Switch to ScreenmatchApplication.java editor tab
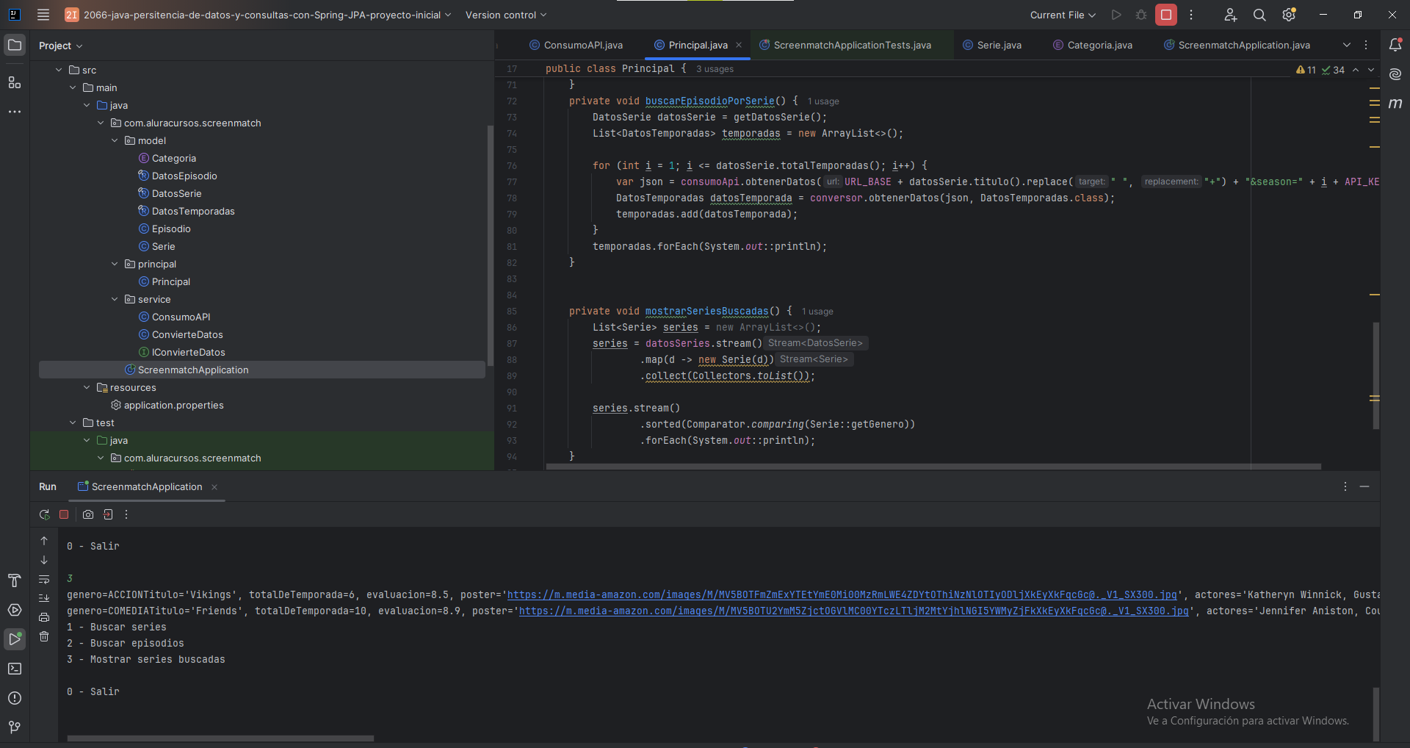This screenshot has height=748, width=1410. tap(1237, 45)
